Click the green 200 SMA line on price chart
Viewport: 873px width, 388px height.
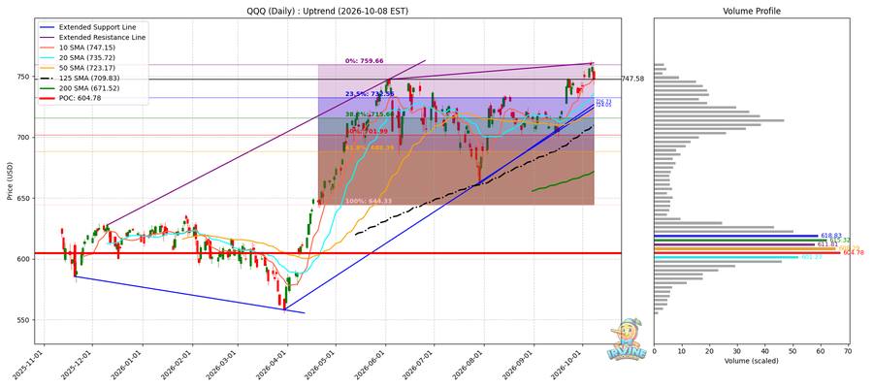click(x=563, y=181)
